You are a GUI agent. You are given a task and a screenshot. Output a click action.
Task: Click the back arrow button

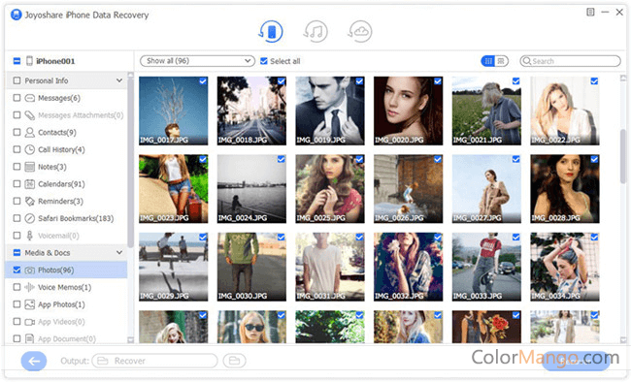34,361
